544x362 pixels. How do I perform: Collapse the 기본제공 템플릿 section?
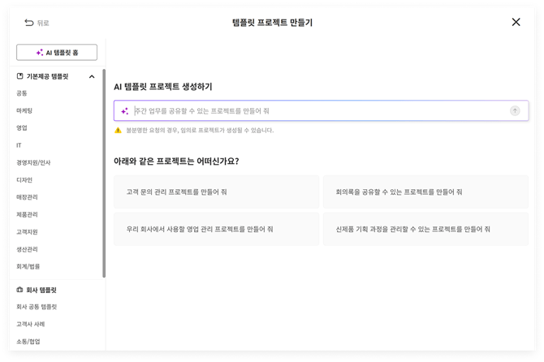pyautogui.click(x=92, y=76)
